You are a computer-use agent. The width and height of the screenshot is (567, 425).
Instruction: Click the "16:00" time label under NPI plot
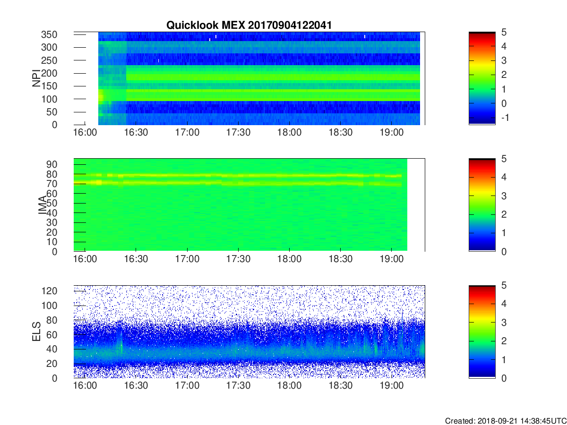tap(85, 133)
